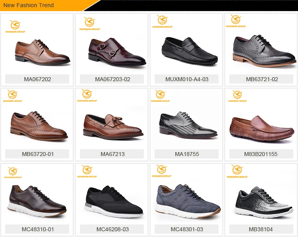Open the MC48310-01 brown leather sneaker image
This screenshot has height=242, width=298.
(37, 201)
